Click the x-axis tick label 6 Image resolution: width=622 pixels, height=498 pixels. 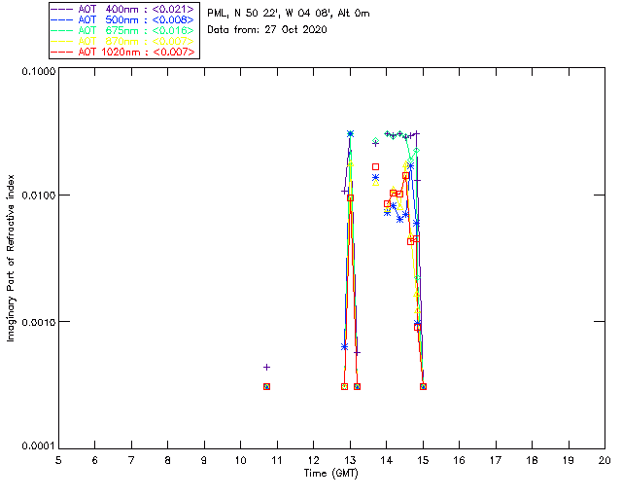click(x=95, y=460)
